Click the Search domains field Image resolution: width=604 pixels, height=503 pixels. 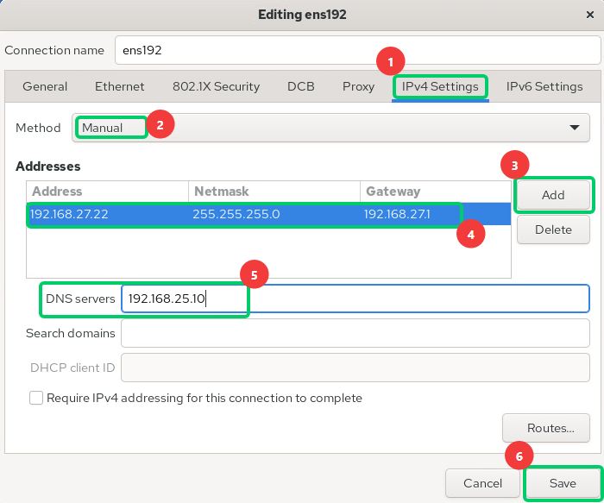355,333
